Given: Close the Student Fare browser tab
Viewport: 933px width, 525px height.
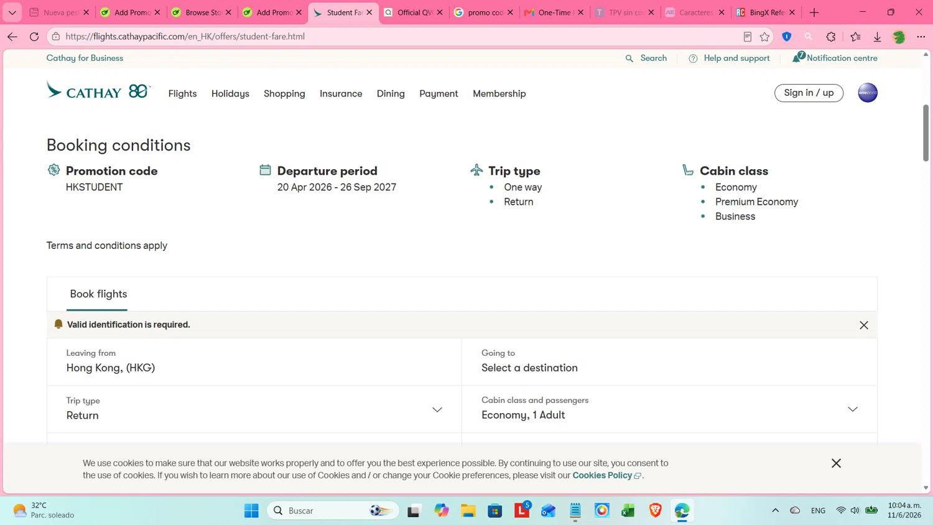Looking at the screenshot, I should tap(369, 12).
